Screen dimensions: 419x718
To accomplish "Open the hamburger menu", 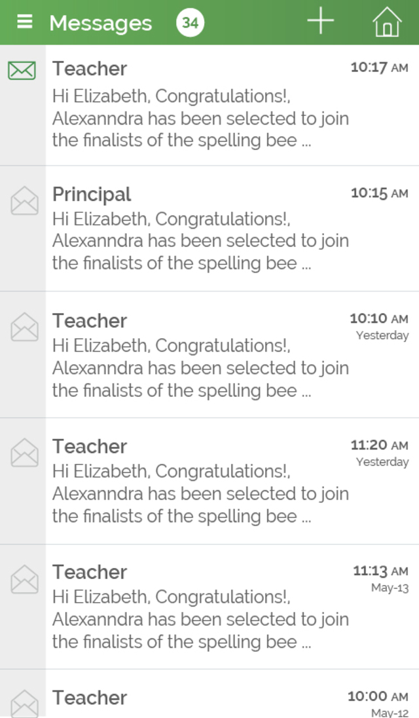I will click(x=24, y=22).
